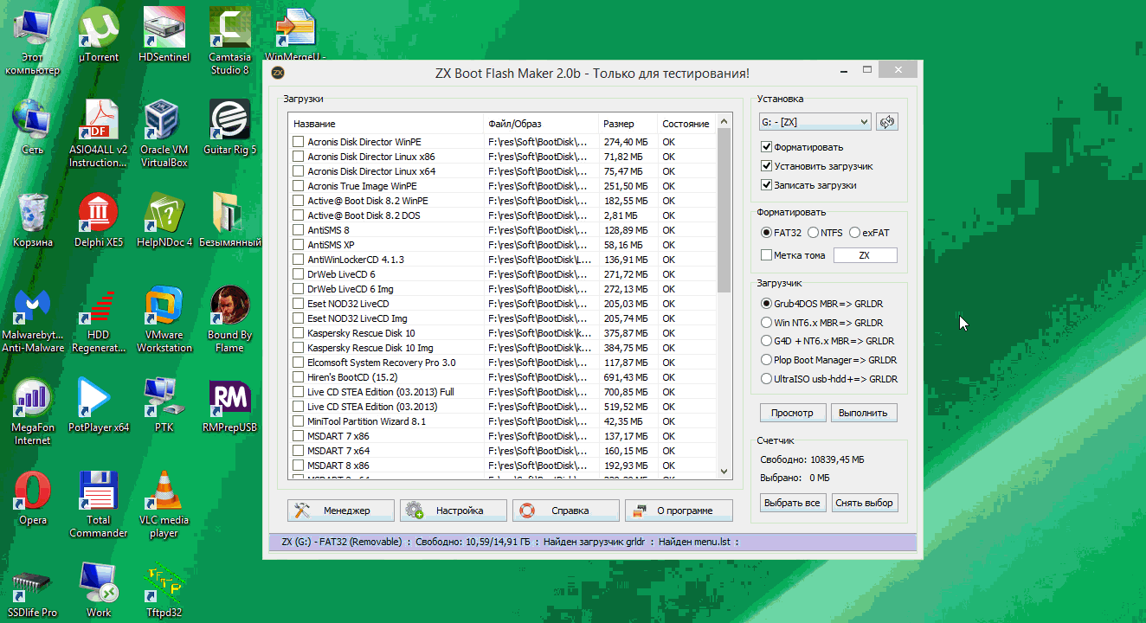Click the Выполнить button
This screenshot has height=623, width=1146.
click(865, 413)
